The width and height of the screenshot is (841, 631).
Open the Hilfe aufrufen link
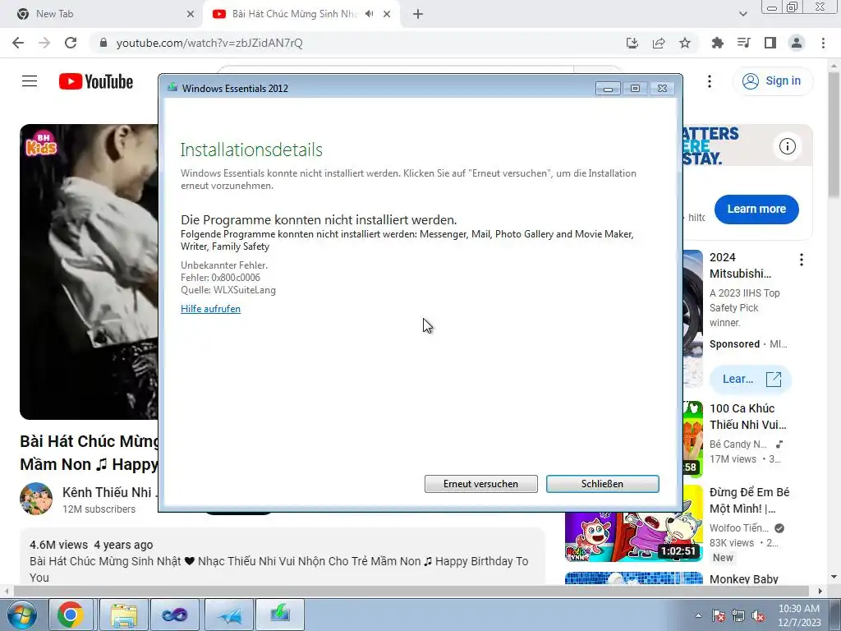tap(210, 309)
